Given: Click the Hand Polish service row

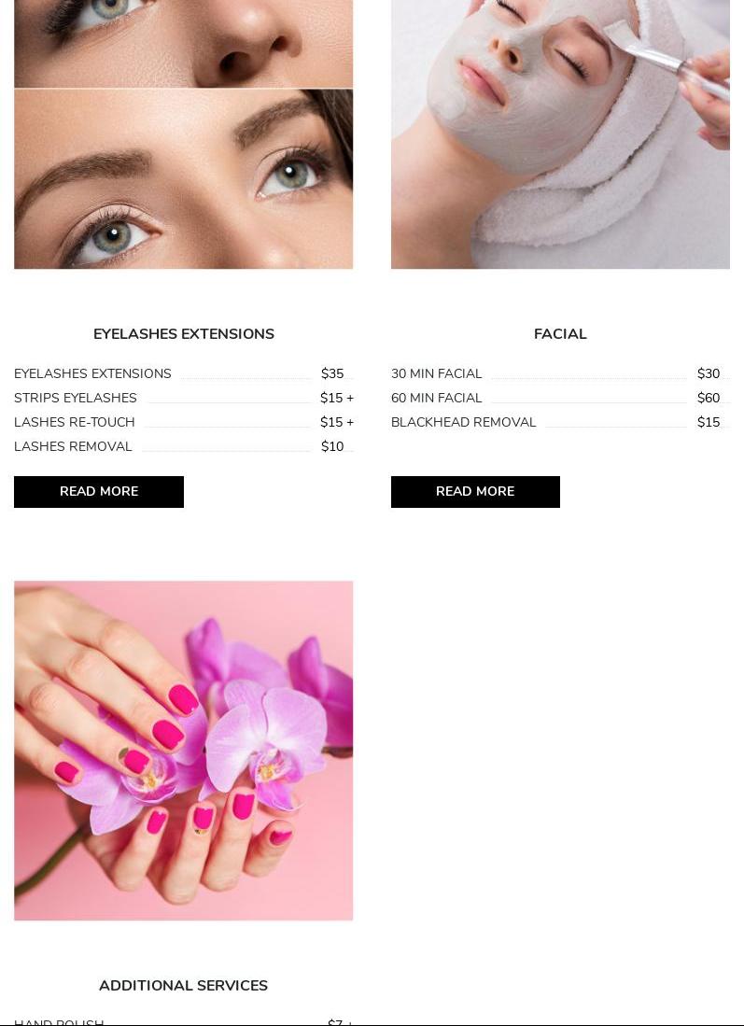Looking at the screenshot, I should (x=183, y=1022).
